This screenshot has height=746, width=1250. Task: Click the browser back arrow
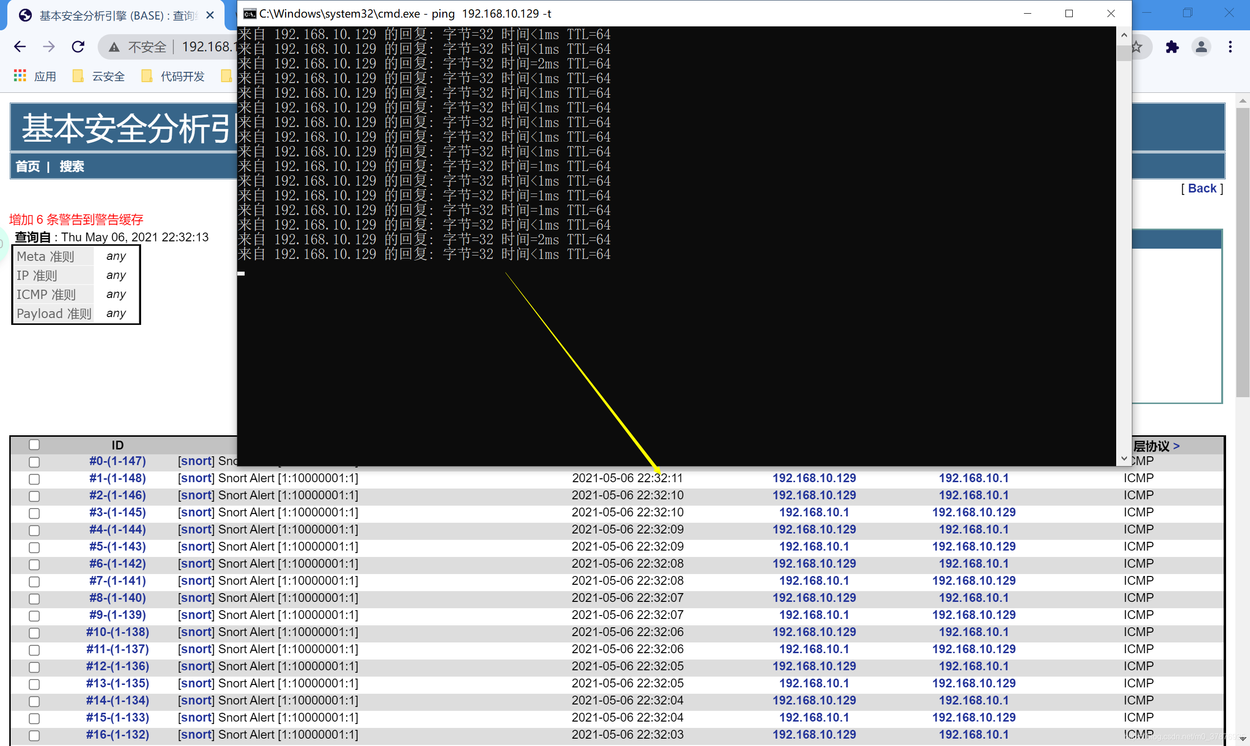click(x=20, y=47)
